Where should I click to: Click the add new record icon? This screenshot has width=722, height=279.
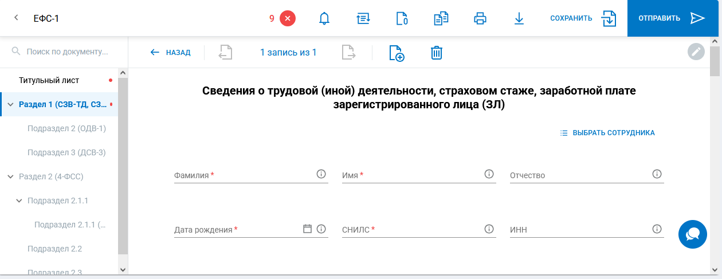coord(397,53)
